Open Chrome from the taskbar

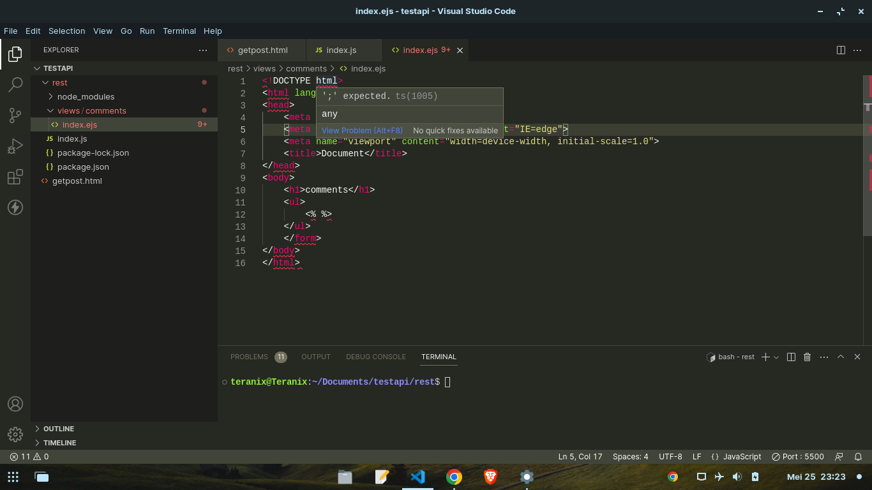pos(454,477)
